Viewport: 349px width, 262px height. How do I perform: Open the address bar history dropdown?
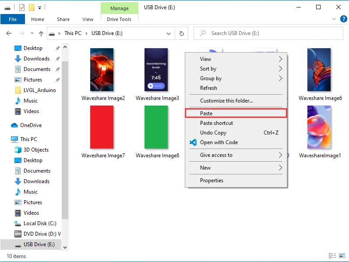click(x=169, y=33)
